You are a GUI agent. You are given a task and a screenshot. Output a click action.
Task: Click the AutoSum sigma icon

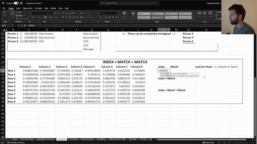(x=216, y=12)
